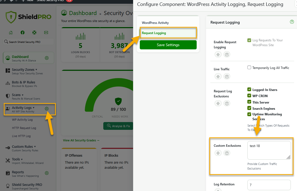This screenshot has height=191, width=297.
Task: Click Bots & IP Rules network icon
Action: 8,83
